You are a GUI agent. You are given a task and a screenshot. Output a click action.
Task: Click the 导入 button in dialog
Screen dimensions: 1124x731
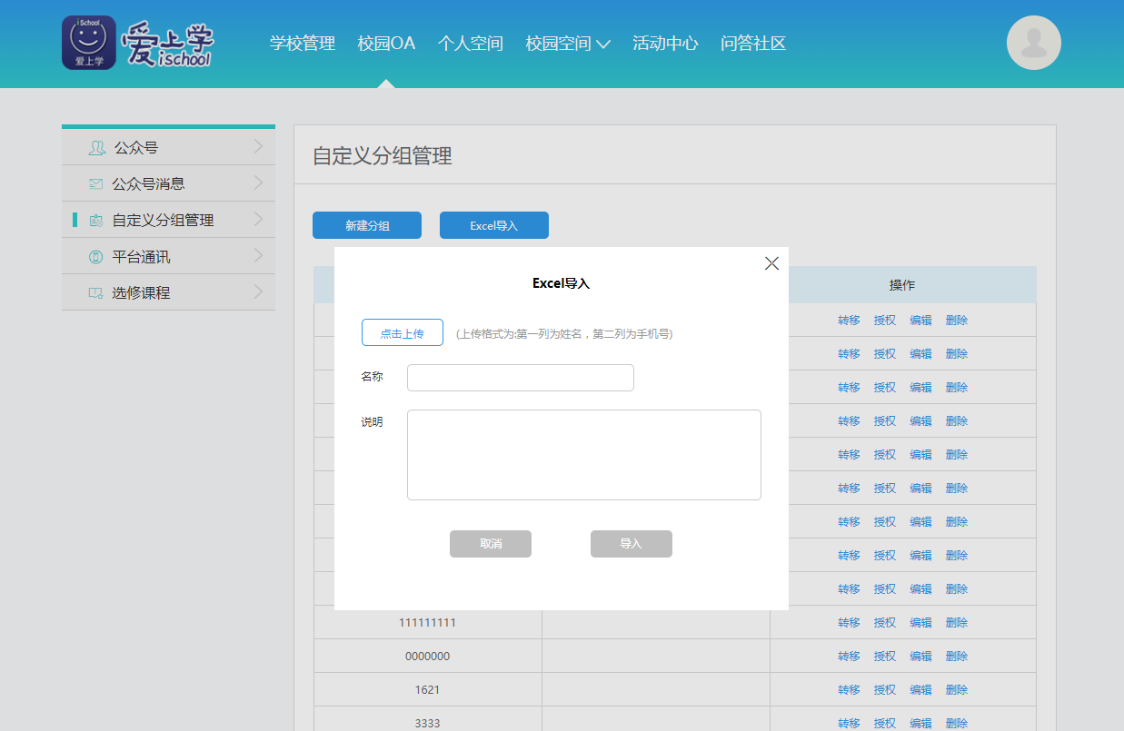(x=631, y=544)
